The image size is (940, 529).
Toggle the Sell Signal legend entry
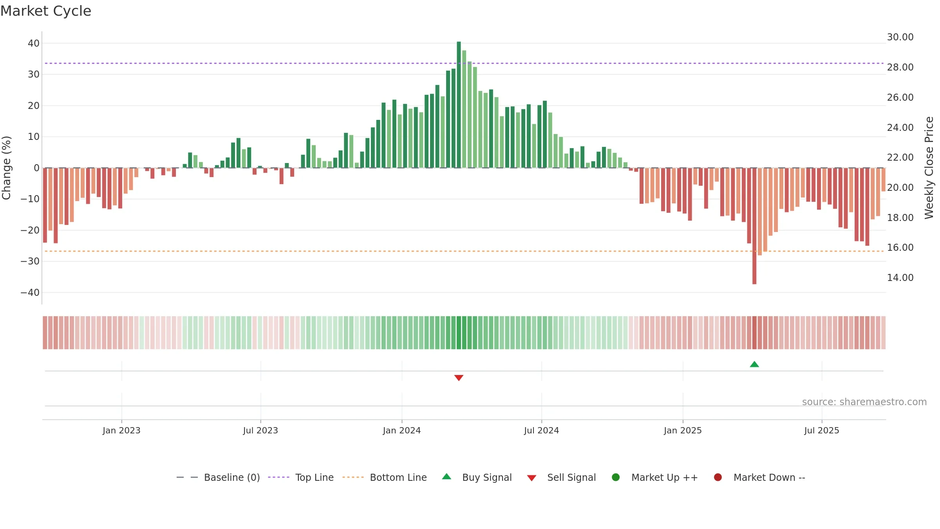pyautogui.click(x=561, y=477)
